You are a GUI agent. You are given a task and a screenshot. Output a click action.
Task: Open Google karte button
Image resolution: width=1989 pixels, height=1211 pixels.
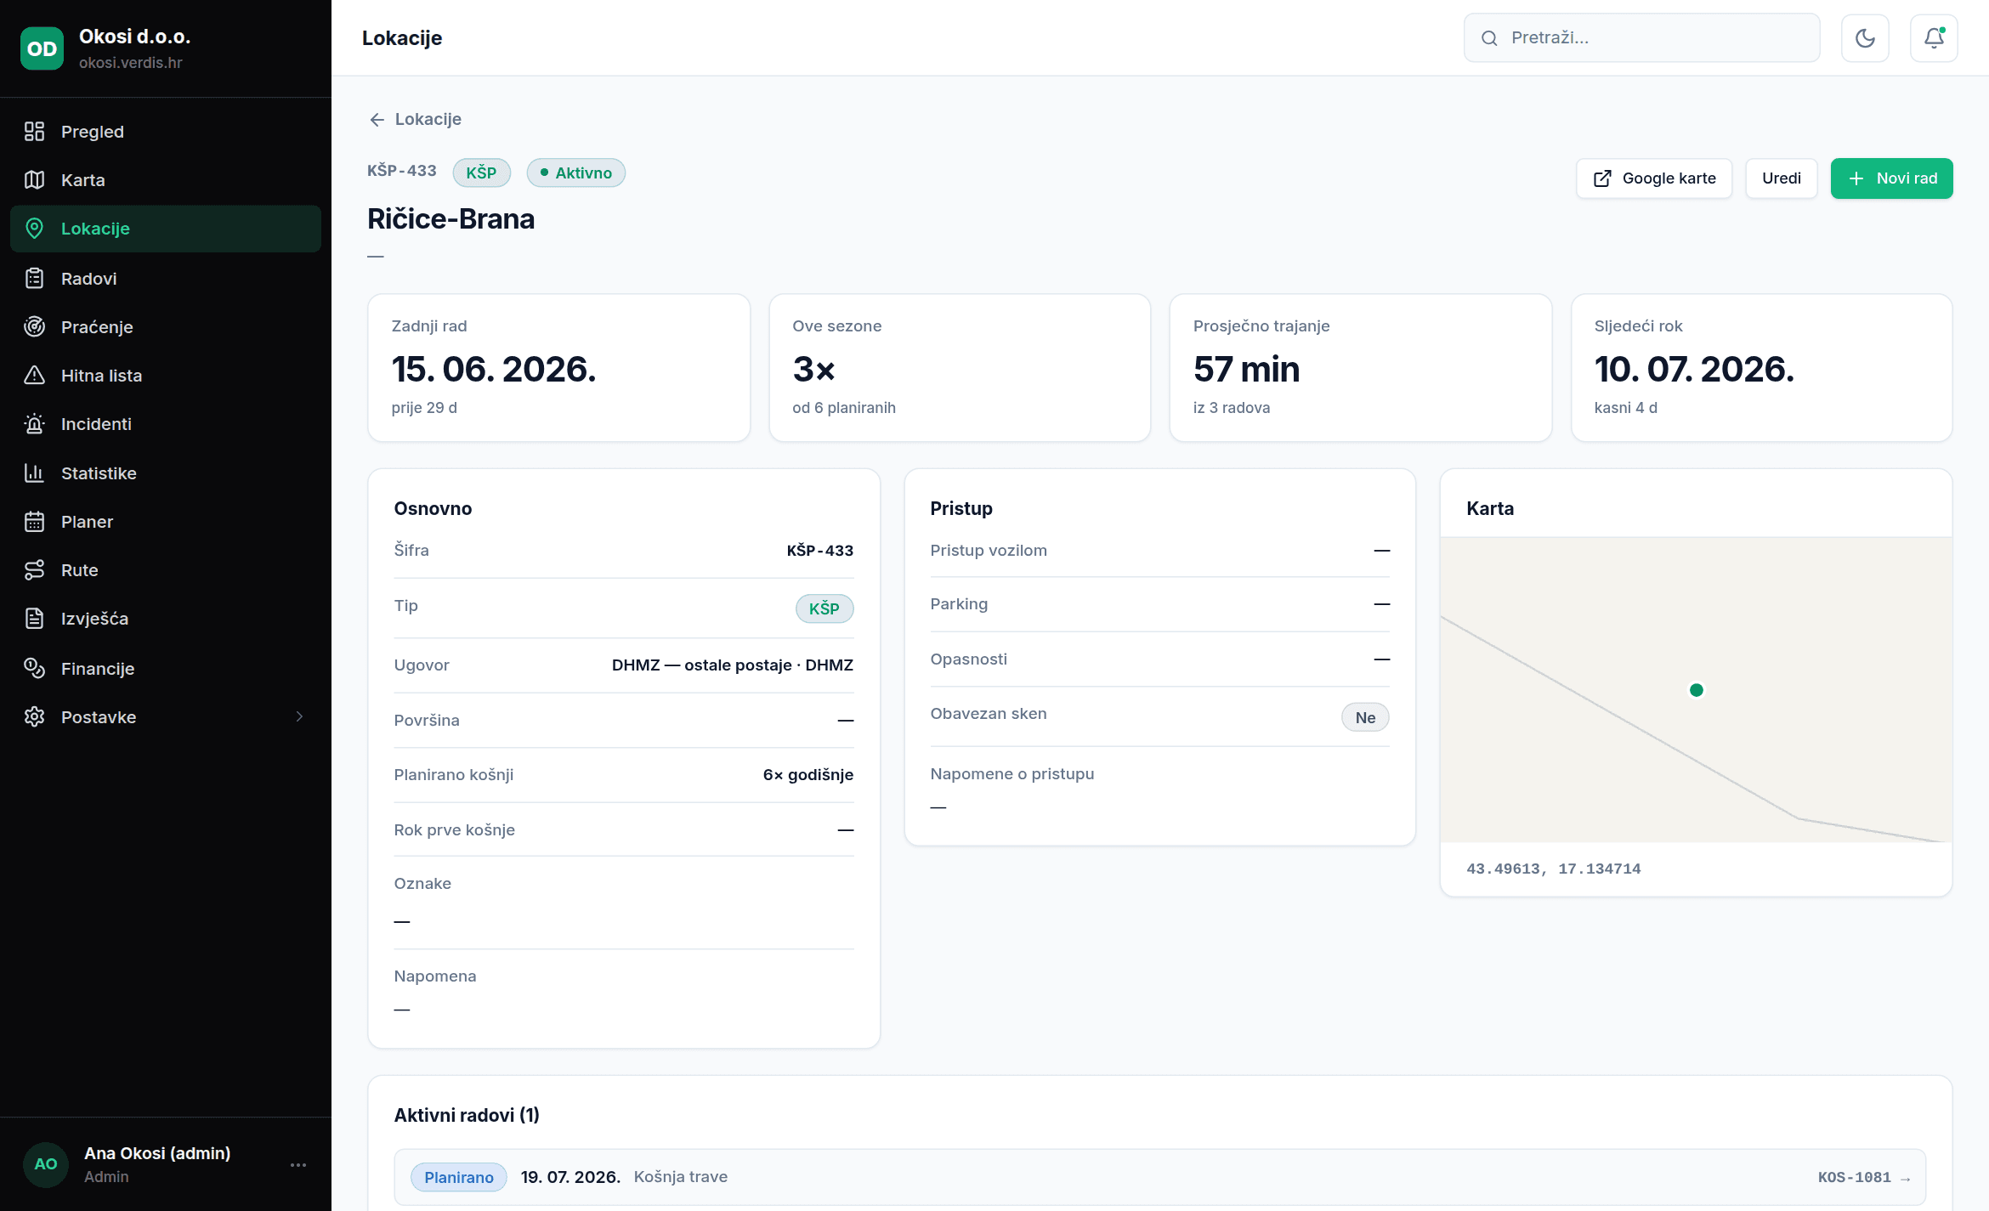[x=1654, y=178]
